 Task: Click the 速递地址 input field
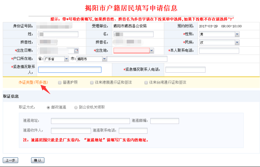(x=90, y=121)
